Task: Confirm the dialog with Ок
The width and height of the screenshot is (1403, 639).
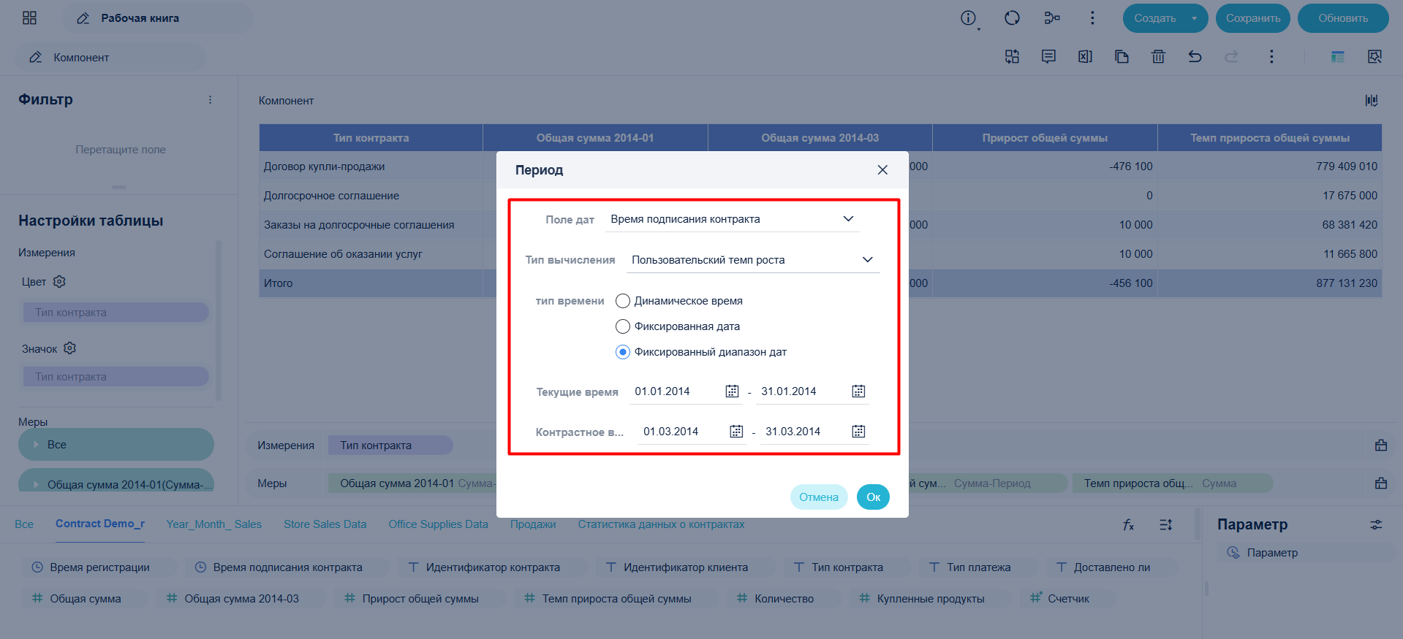Action: 873,497
